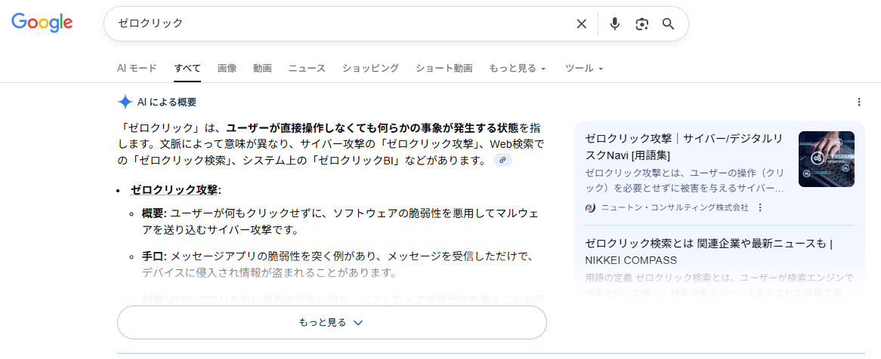Image resolution: width=881 pixels, height=359 pixels.
Task: Switch to the 画像 tab
Action: point(227,68)
